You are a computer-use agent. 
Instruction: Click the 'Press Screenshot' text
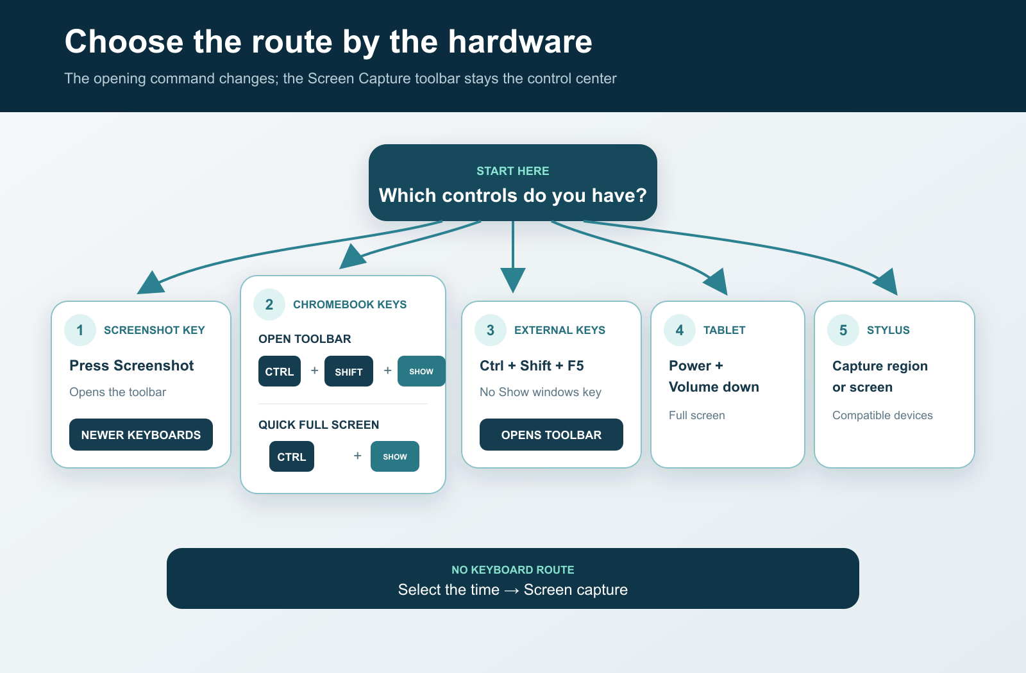pyautogui.click(x=131, y=365)
